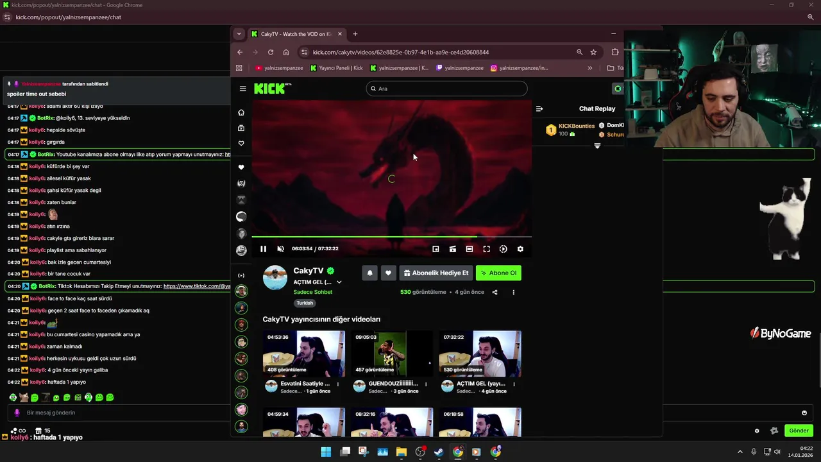Open the tab search dropdown arrow
This screenshot has height=462, width=821.
tap(239, 34)
